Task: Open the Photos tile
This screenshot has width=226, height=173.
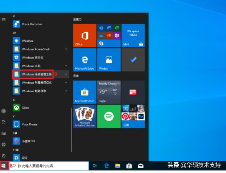Action: pyautogui.click(x=109, y=60)
